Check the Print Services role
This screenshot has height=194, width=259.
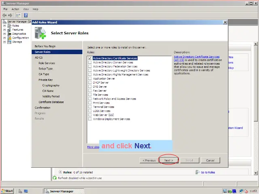click(x=90, y=103)
